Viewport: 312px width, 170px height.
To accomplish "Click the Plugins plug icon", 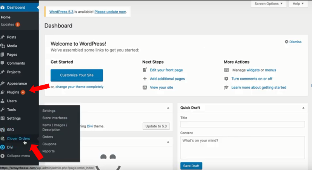I will (2, 92).
